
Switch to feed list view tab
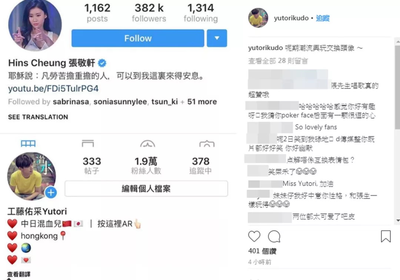pyautogui.click(x=88, y=144)
